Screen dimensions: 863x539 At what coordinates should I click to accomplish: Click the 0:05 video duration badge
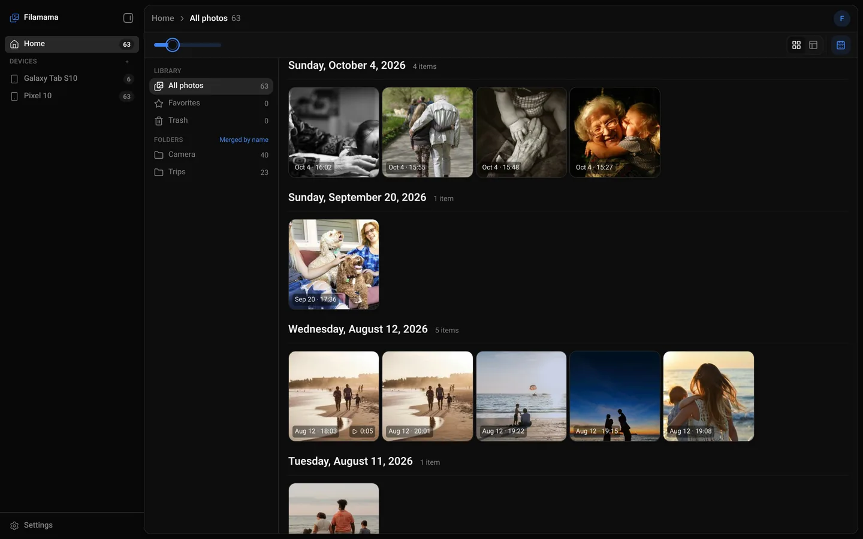pyautogui.click(x=363, y=431)
